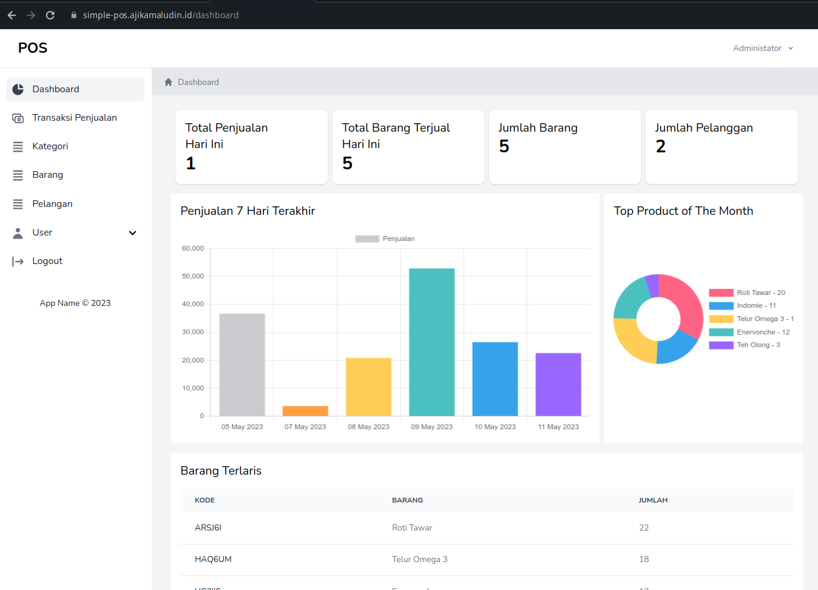Click Telur Omega 3 table cell
The height and width of the screenshot is (590, 818).
[420, 559]
